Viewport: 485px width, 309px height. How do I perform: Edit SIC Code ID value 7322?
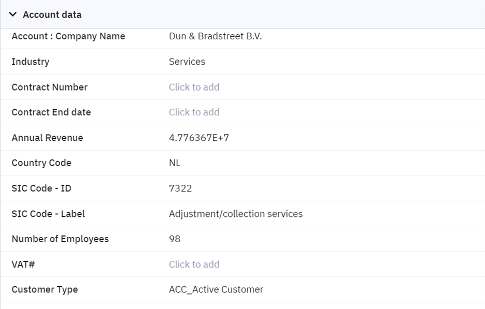coord(180,188)
